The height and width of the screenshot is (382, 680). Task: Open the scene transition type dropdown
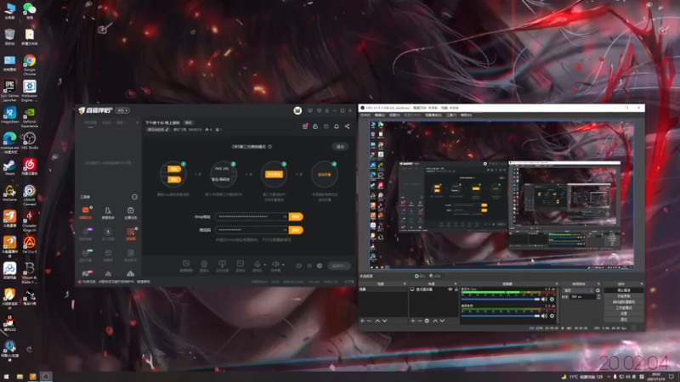tap(578, 290)
